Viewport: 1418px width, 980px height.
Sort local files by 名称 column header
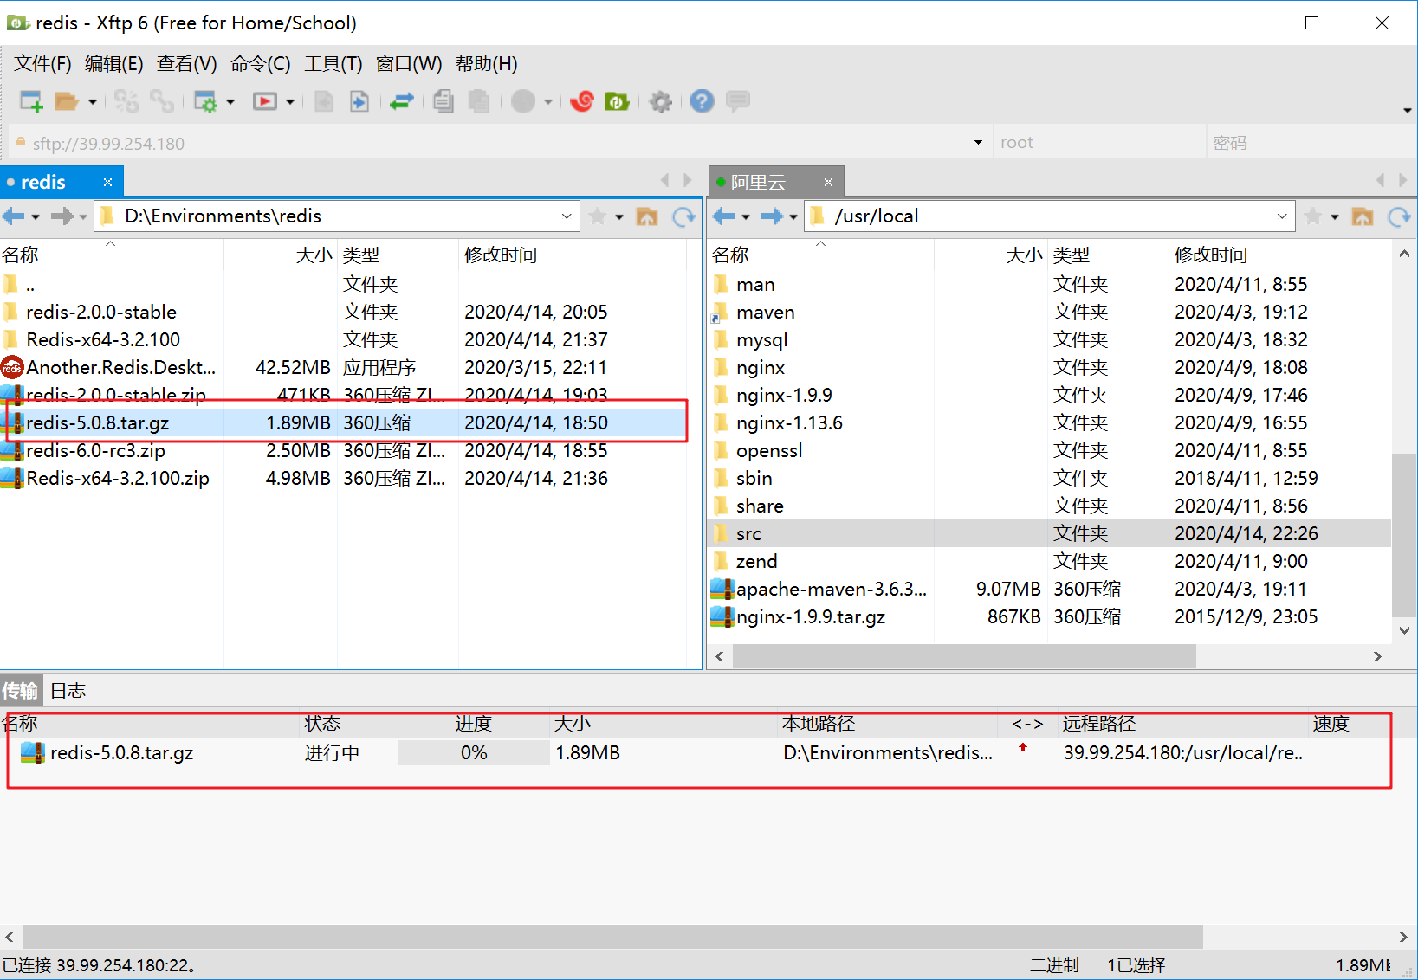[112, 255]
